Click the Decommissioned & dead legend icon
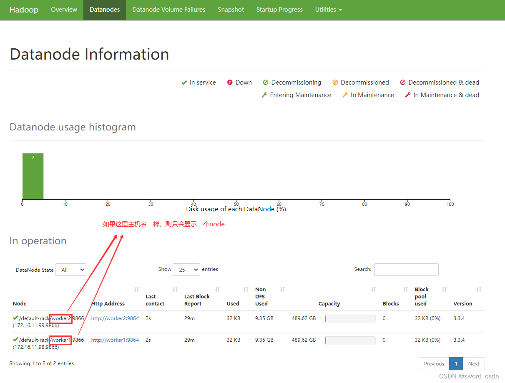The image size is (505, 383). click(x=403, y=83)
